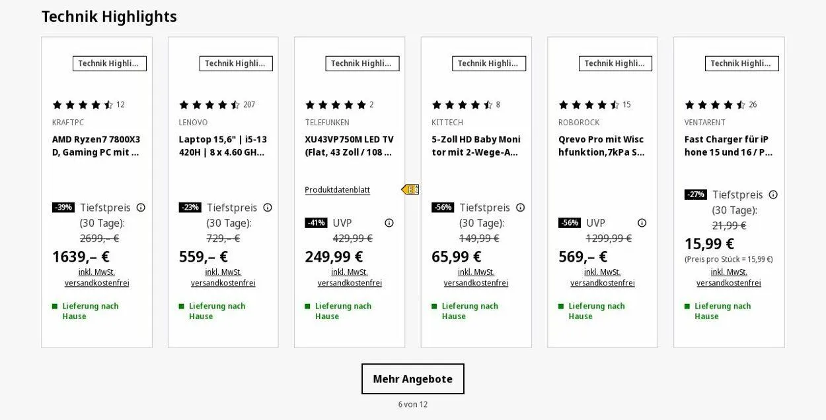This screenshot has height=420, width=826.
Task: Click the yellow energy label on Telefunken TV
Action: tap(410, 190)
